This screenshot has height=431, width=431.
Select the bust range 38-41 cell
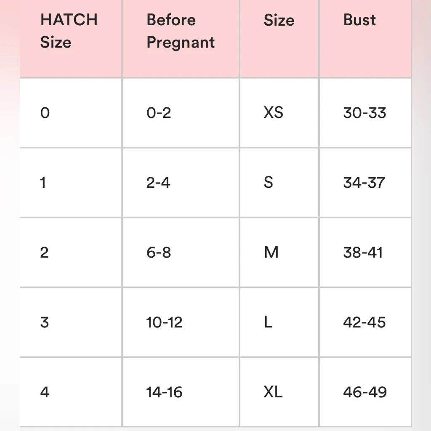(363, 253)
